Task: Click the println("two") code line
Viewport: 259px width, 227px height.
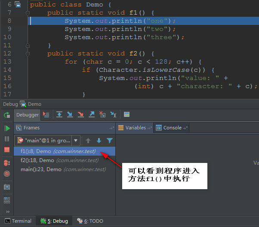Action: (x=120, y=29)
